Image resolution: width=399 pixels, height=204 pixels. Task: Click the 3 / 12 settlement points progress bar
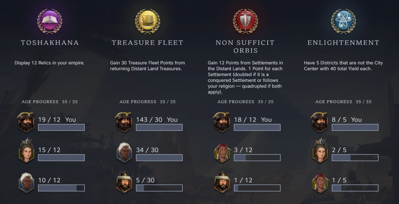(257, 158)
